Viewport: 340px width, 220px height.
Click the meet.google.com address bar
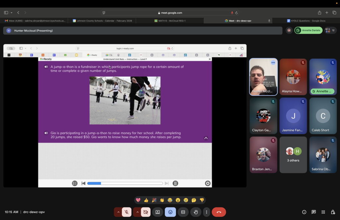tap(170, 13)
